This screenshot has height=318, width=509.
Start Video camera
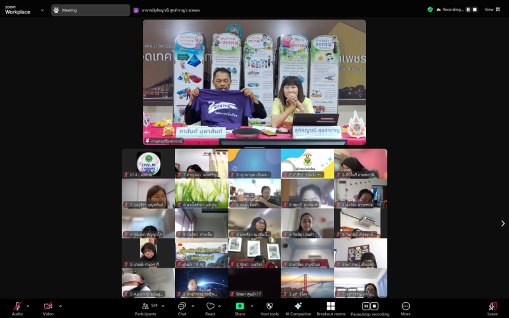pos(48,308)
